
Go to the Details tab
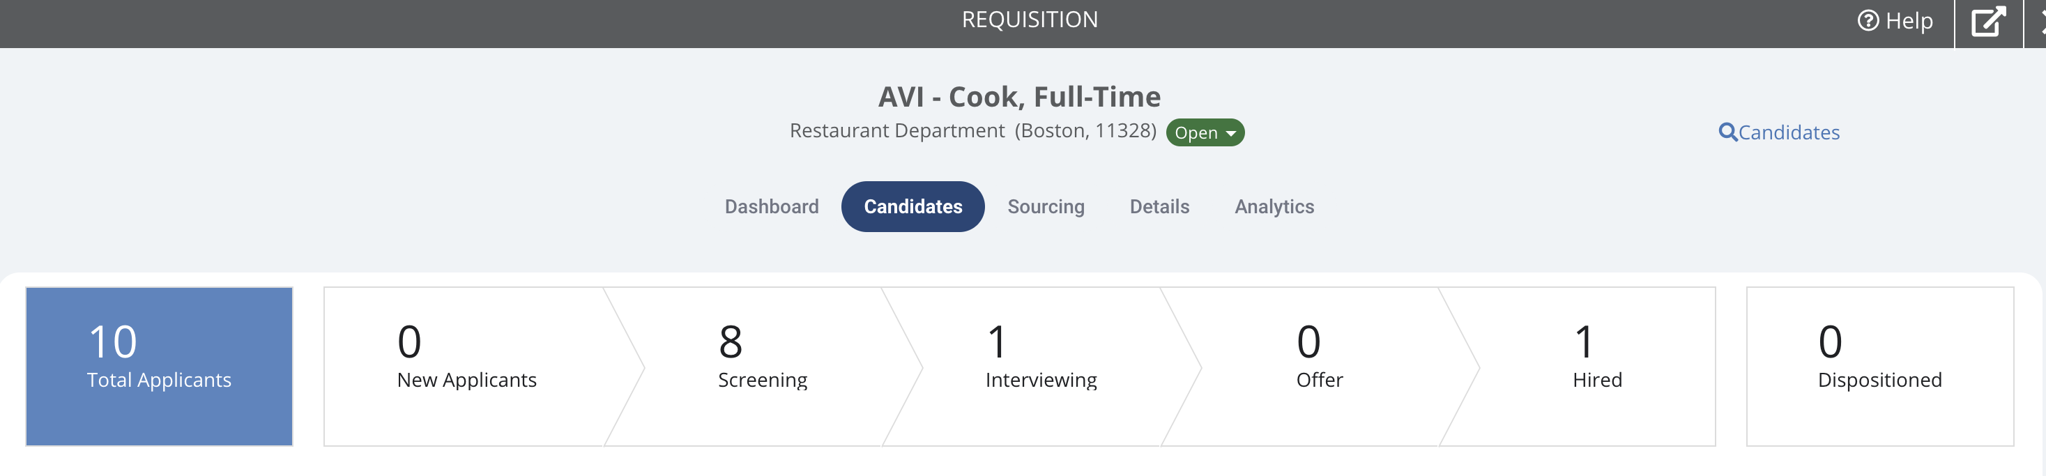1159,206
